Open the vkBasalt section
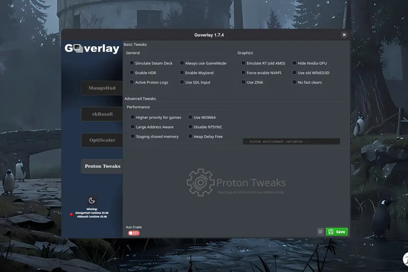 102,114
